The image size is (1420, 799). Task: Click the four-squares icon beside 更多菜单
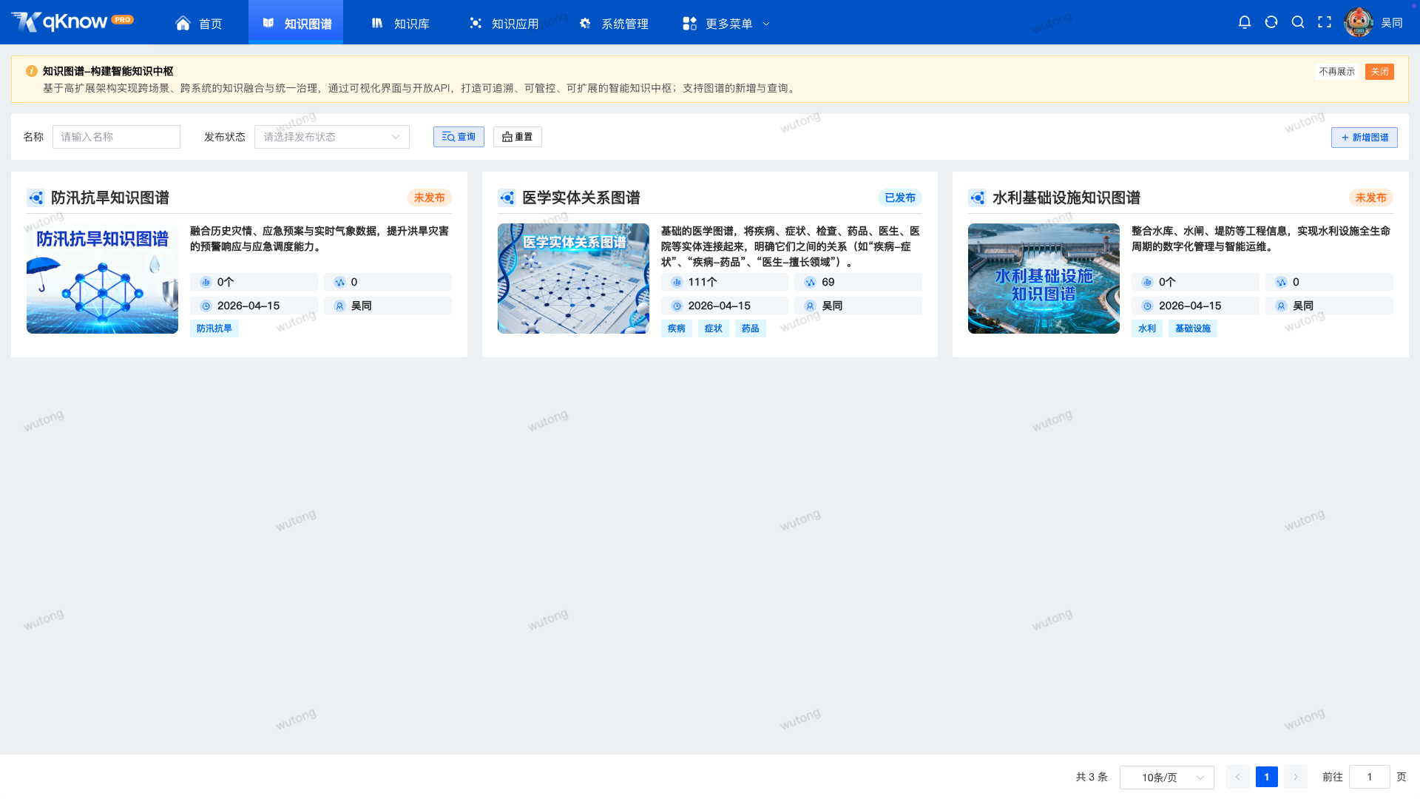click(689, 24)
